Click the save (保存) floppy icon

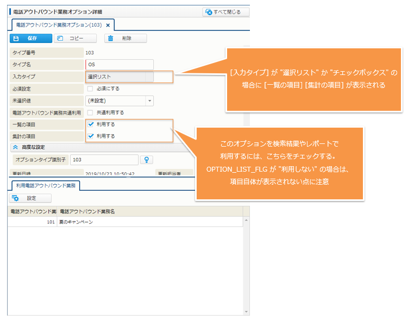tap(16, 39)
